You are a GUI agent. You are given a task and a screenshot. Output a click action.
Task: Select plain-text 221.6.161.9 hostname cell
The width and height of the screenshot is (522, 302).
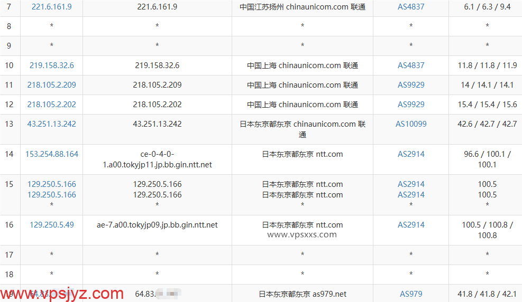pos(157,7)
